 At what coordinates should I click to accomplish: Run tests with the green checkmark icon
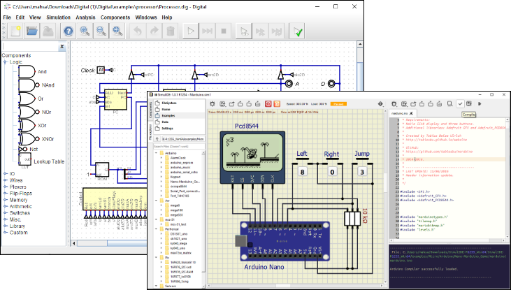(x=298, y=31)
